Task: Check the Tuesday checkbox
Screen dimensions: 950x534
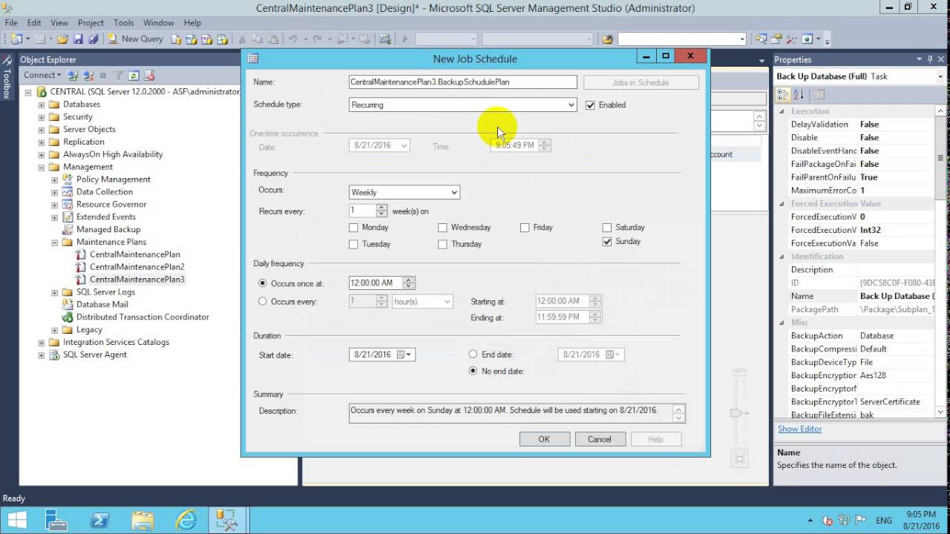Action: pyautogui.click(x=353, y=244)
